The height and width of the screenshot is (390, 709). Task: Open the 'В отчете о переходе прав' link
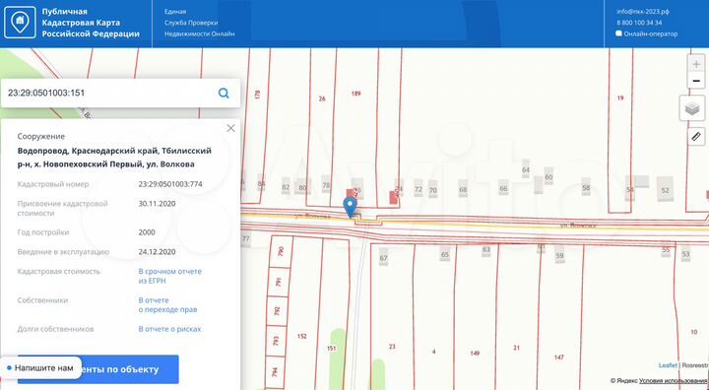[167, 305]
